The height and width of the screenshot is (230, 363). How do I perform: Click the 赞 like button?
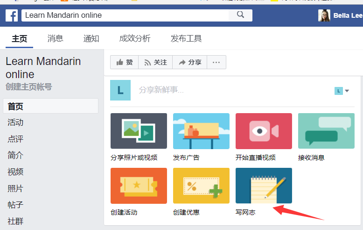coord(124,62)
